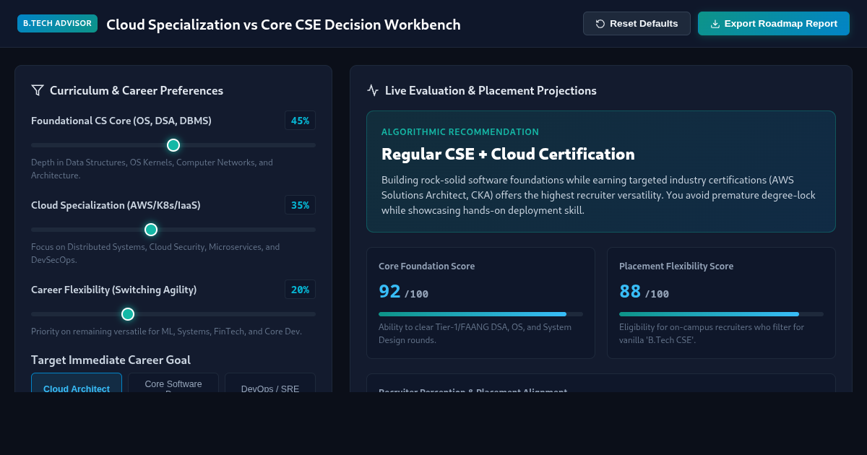Click the reset arrow icon

[x=600, y=24]
